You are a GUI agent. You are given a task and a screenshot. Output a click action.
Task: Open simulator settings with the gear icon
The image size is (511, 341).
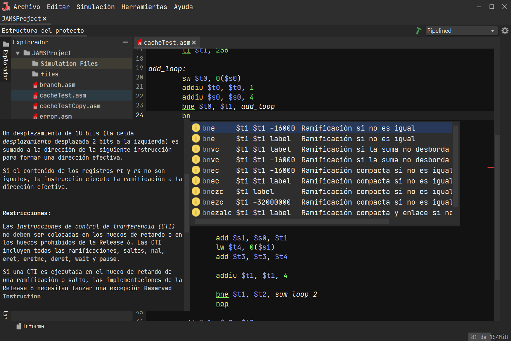coord(505,30)
